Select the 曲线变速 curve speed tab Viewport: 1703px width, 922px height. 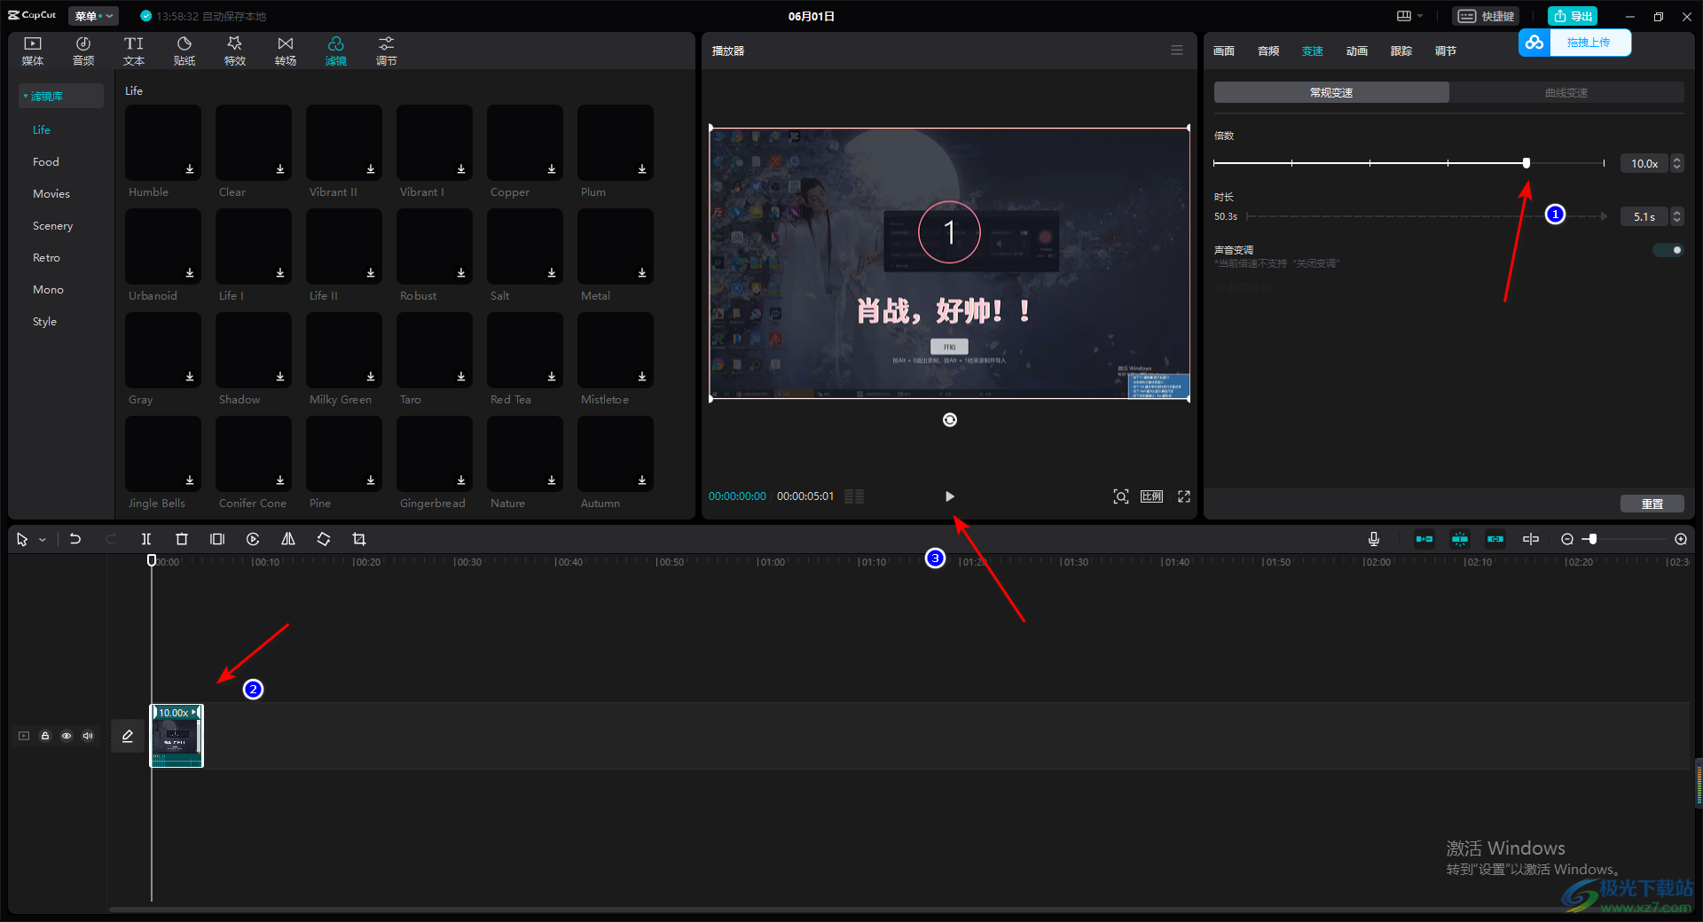1566,92
